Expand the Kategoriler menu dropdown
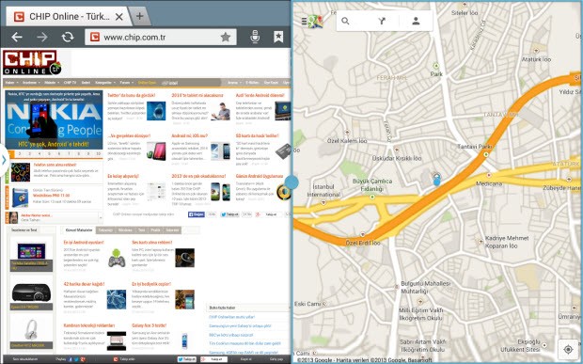The width and height of the screenshot is (583, 364). (x=105, y=83)
